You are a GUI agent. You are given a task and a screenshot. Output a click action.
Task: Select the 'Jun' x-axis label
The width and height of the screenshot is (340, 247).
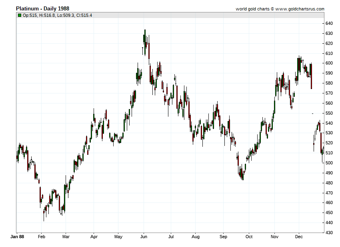[x=144, y=237]
